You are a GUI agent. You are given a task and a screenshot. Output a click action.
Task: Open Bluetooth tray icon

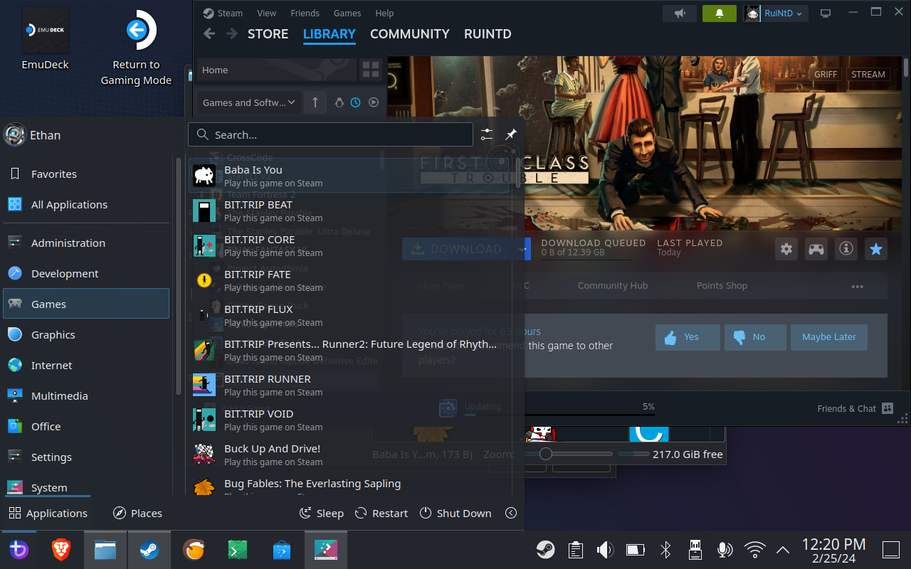[665, 549]
